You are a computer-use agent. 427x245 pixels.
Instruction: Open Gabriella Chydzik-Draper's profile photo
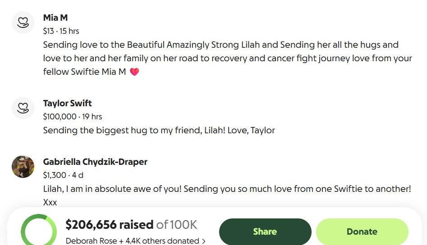(23, 167)
